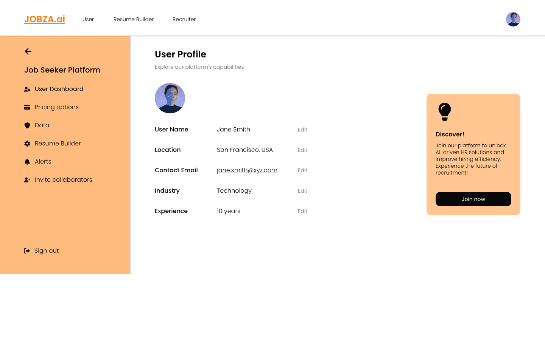Screen dimensions: 545x340
Task: Click the 'Experience' field label
Action: (171, 211)
